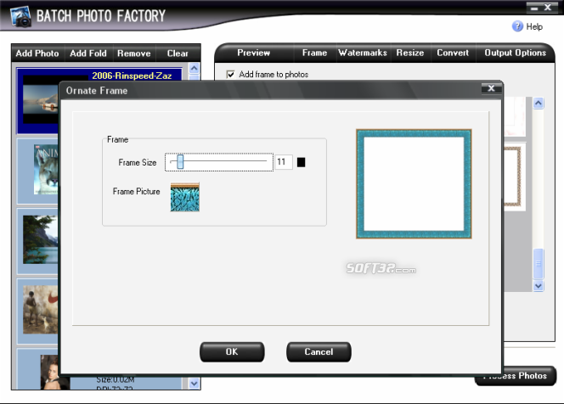Open the Help link
This screenshot has height=404, width=564.
coord(534,26)
